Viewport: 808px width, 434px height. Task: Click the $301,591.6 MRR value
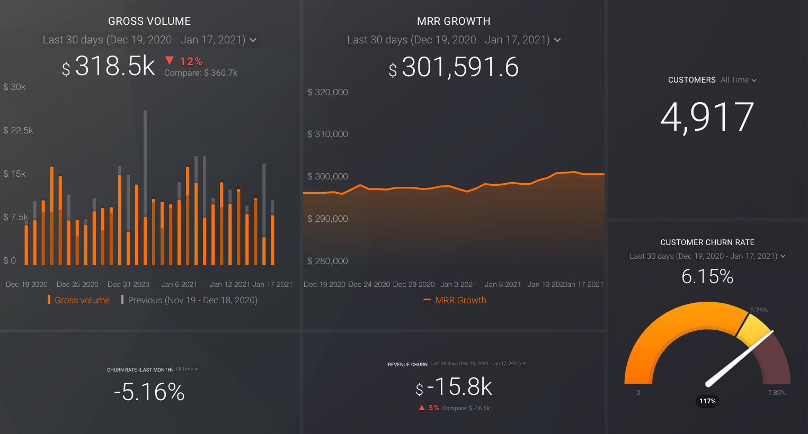pos(454,68)
